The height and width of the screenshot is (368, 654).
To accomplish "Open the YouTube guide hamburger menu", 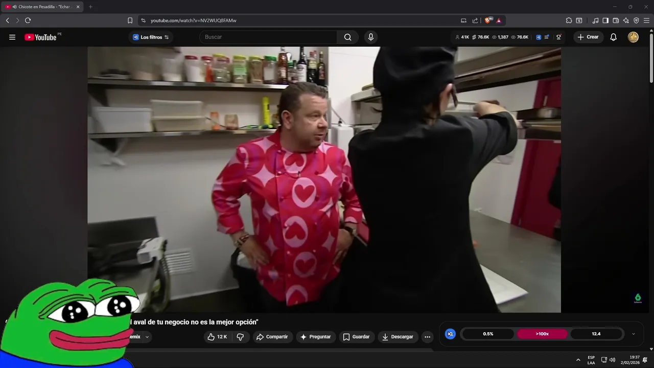I will 12,37.
